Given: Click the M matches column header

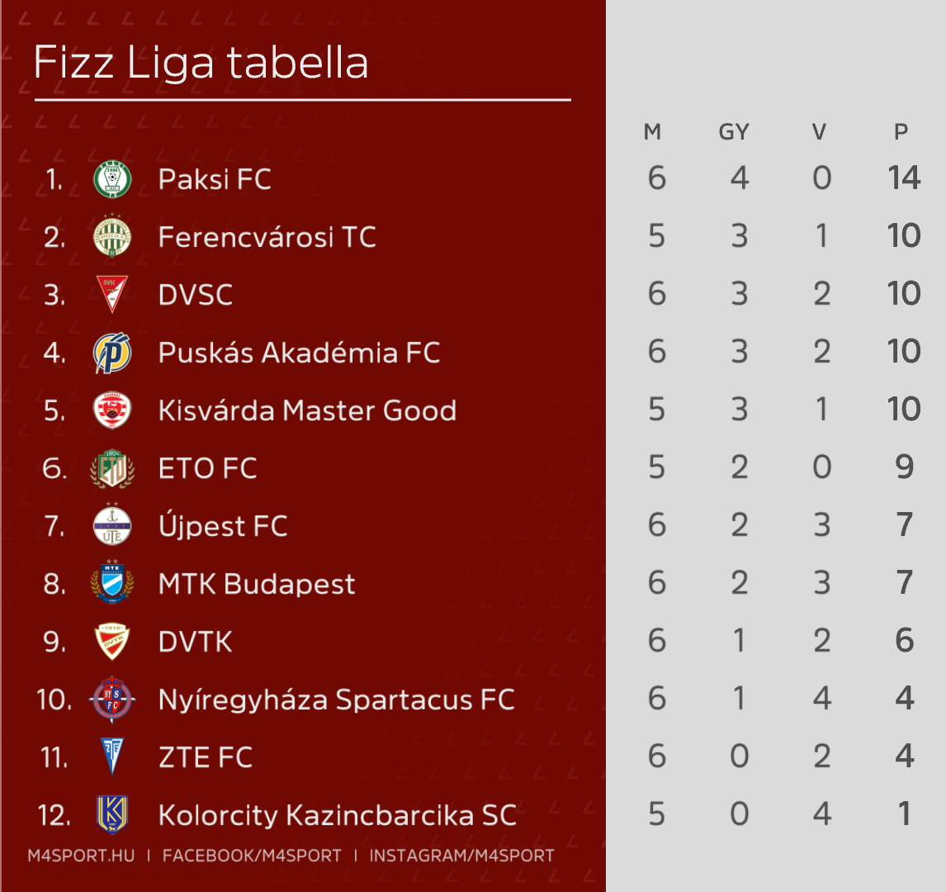Looking at the screenshot, I should click(653, 132).
